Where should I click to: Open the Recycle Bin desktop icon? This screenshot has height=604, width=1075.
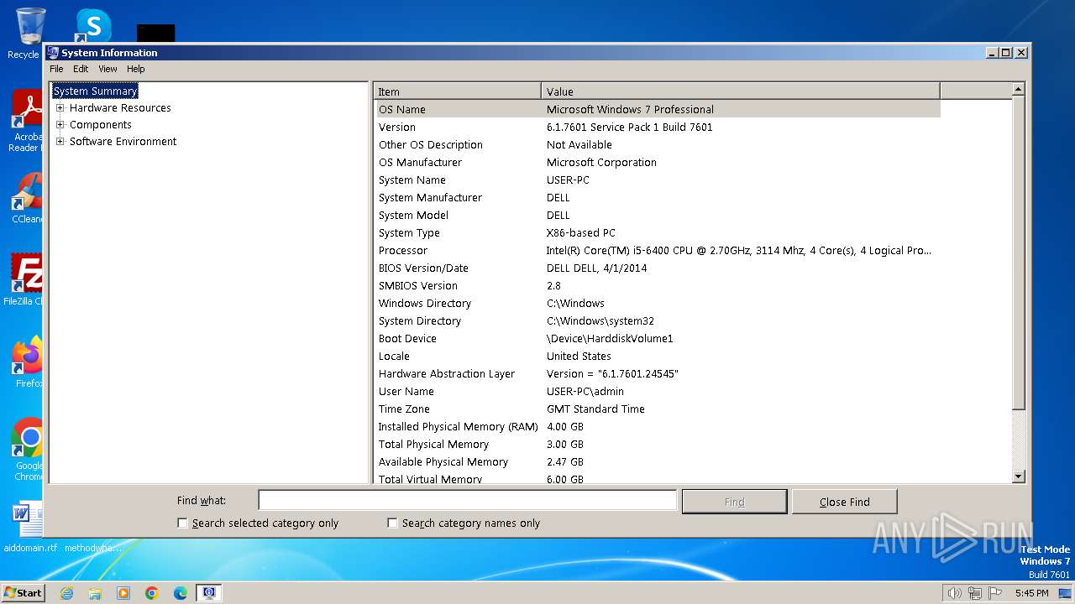point(29,32)
